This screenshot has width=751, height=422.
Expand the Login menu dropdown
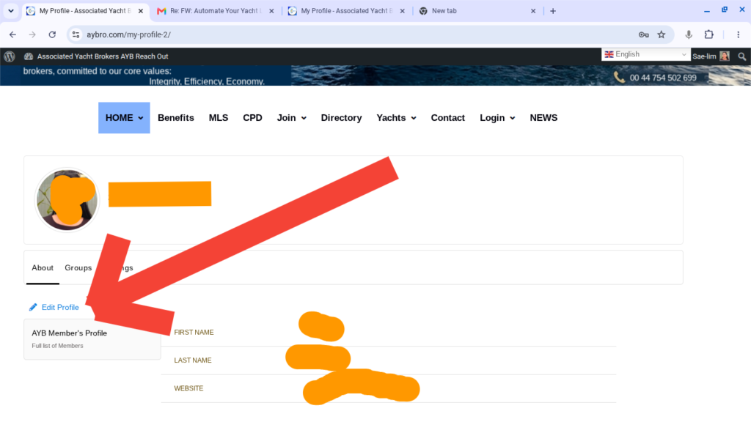coord(497,118)
